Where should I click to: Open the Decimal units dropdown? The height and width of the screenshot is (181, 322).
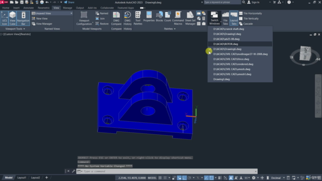pyautogui.click(x=278, y=178)
